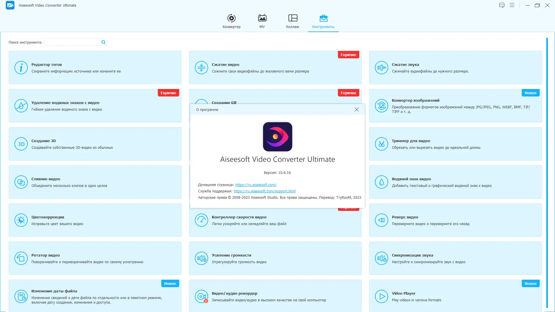Open the Audio Compressor (Сжатие звука) icon
This screenshot has width=555, height=312.
click(381, 68)
